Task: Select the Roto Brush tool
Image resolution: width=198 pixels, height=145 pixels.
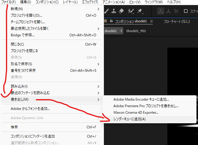Action: (x=130, y=11)
